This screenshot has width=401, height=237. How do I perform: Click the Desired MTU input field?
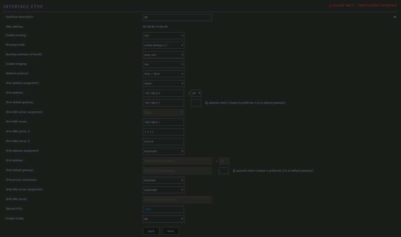163,209
